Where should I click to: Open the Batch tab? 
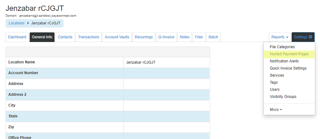(213, 37)
